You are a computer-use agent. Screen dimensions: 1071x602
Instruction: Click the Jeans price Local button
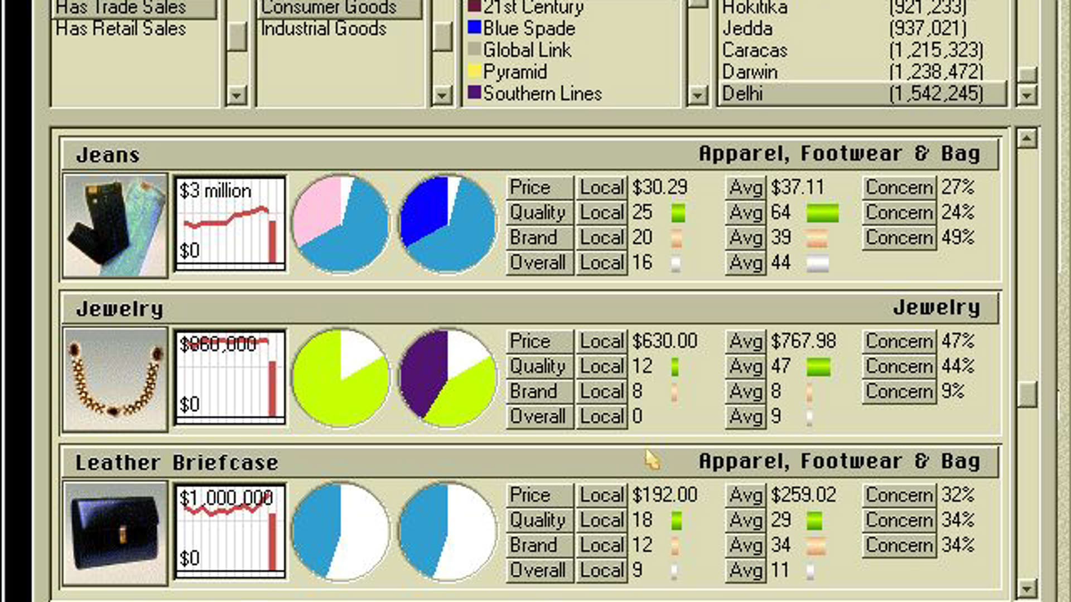point(601,188)
